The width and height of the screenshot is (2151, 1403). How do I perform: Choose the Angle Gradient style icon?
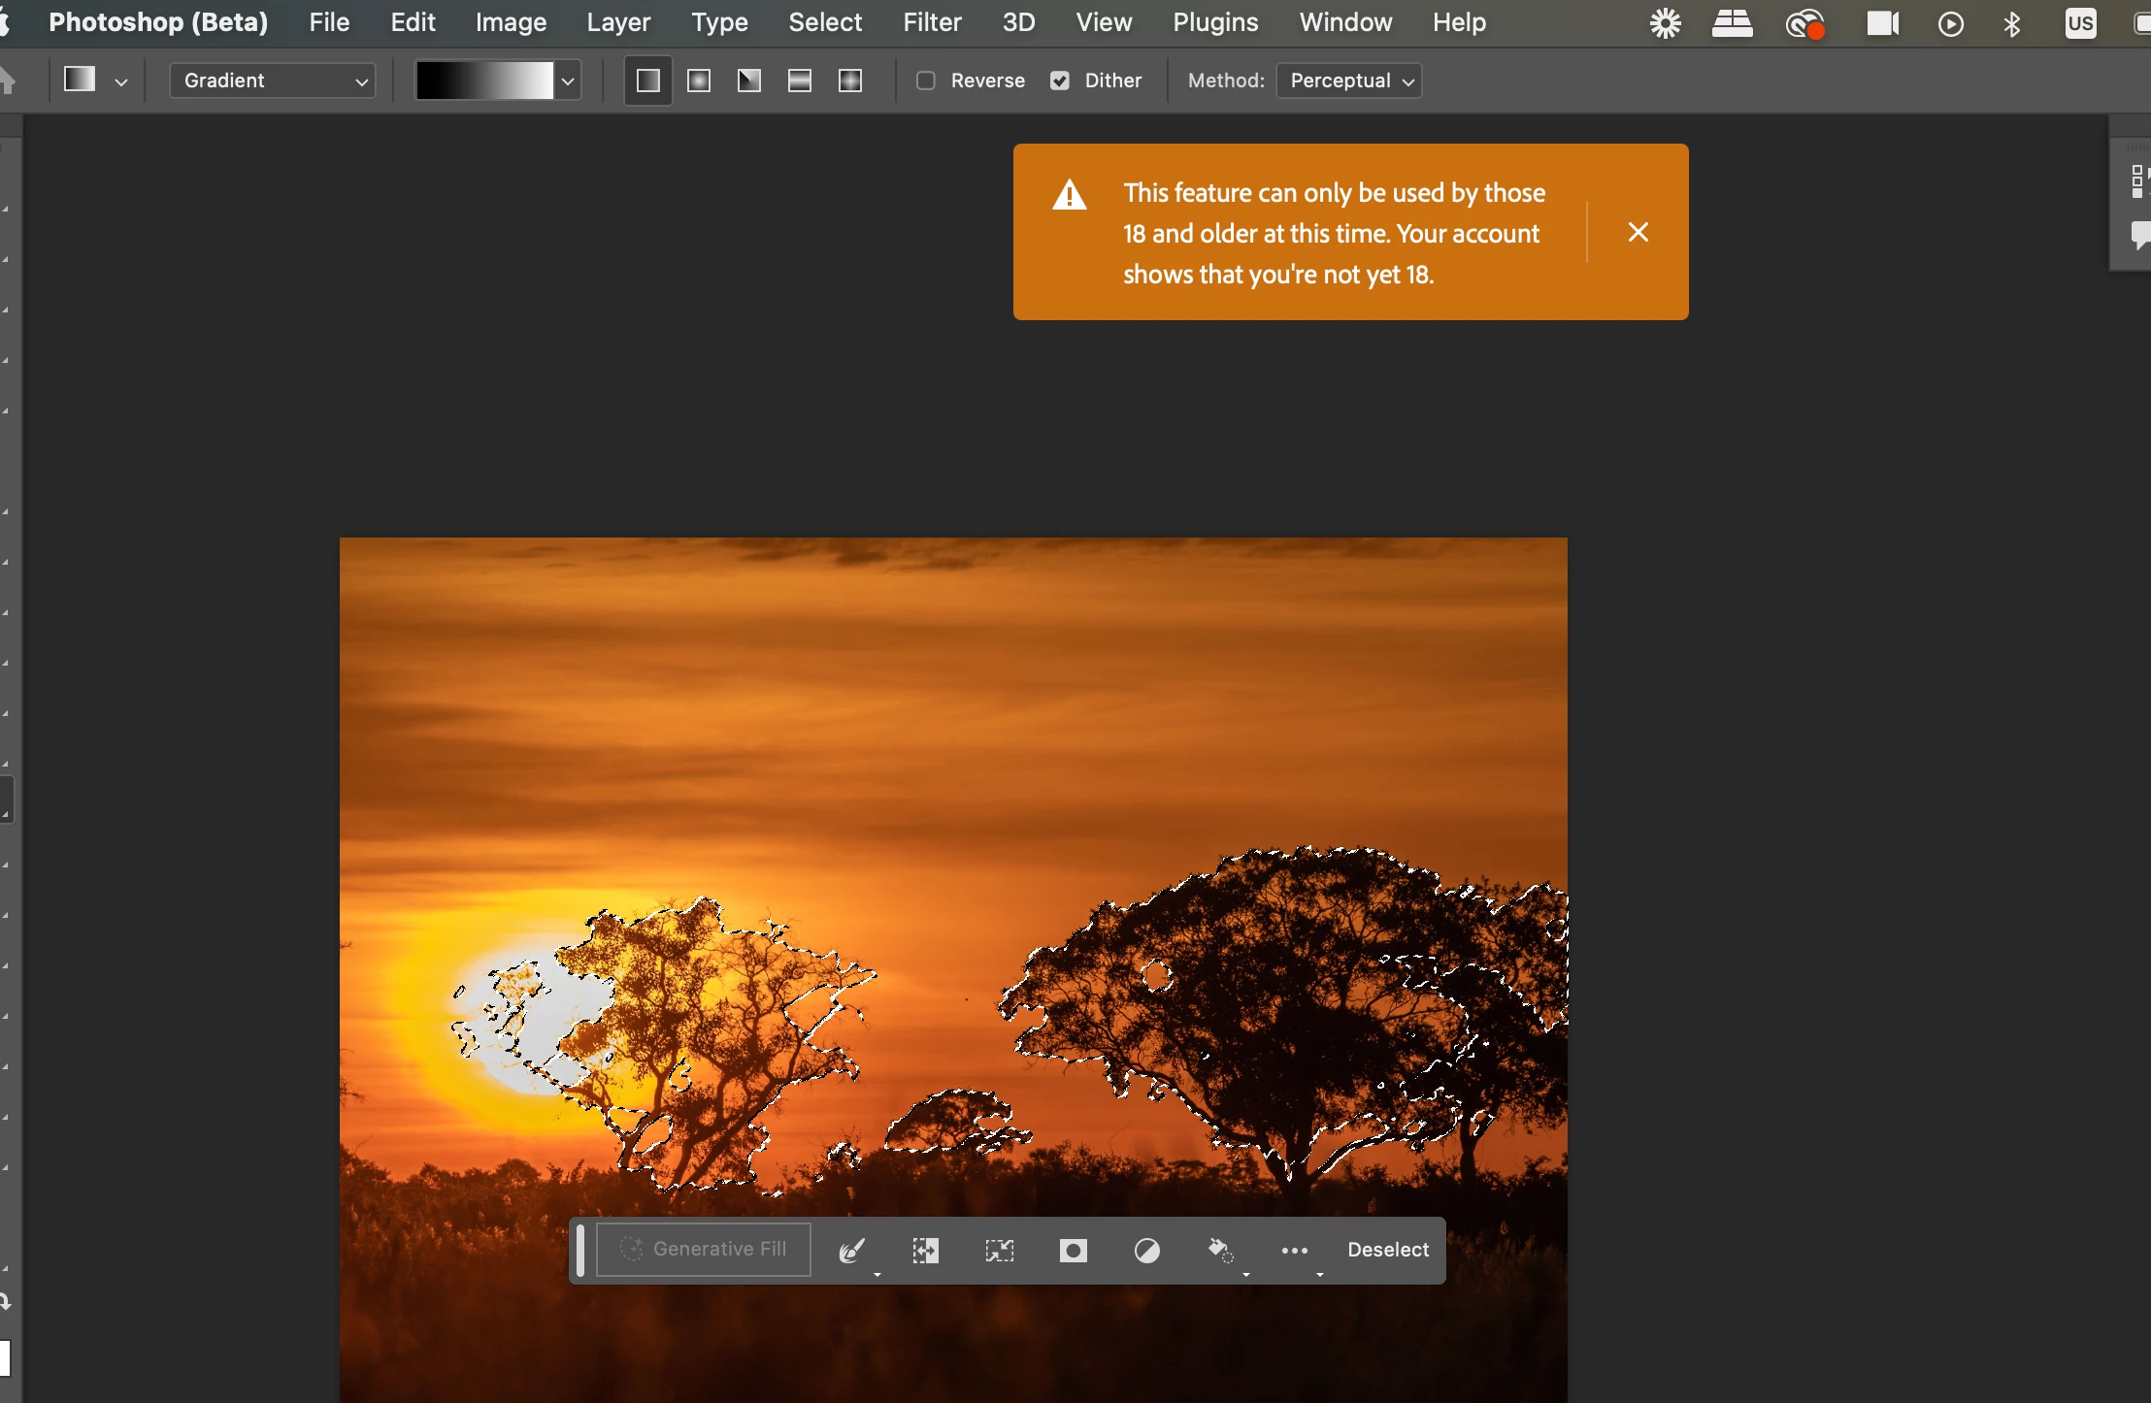point(749,81)
